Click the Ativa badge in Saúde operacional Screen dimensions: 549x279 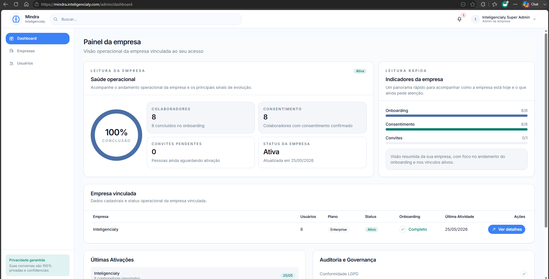[360, 71]
